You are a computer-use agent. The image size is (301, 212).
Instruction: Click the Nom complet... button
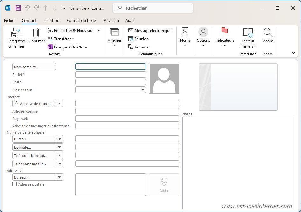click(x=34, y=67)
